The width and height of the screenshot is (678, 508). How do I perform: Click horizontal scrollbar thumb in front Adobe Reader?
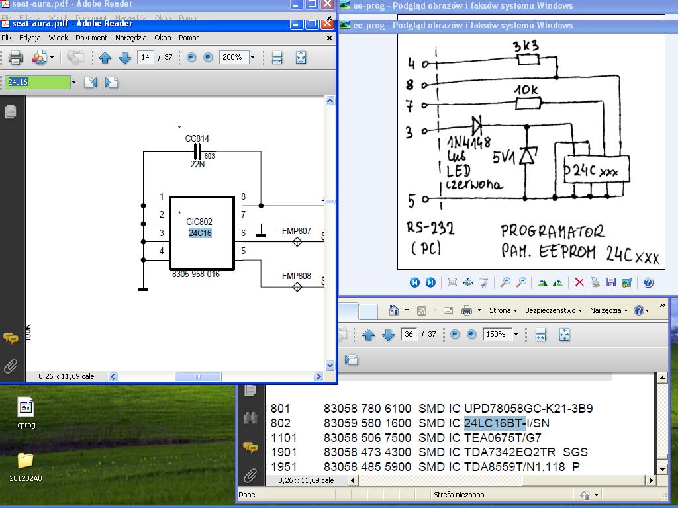point(198,376)
